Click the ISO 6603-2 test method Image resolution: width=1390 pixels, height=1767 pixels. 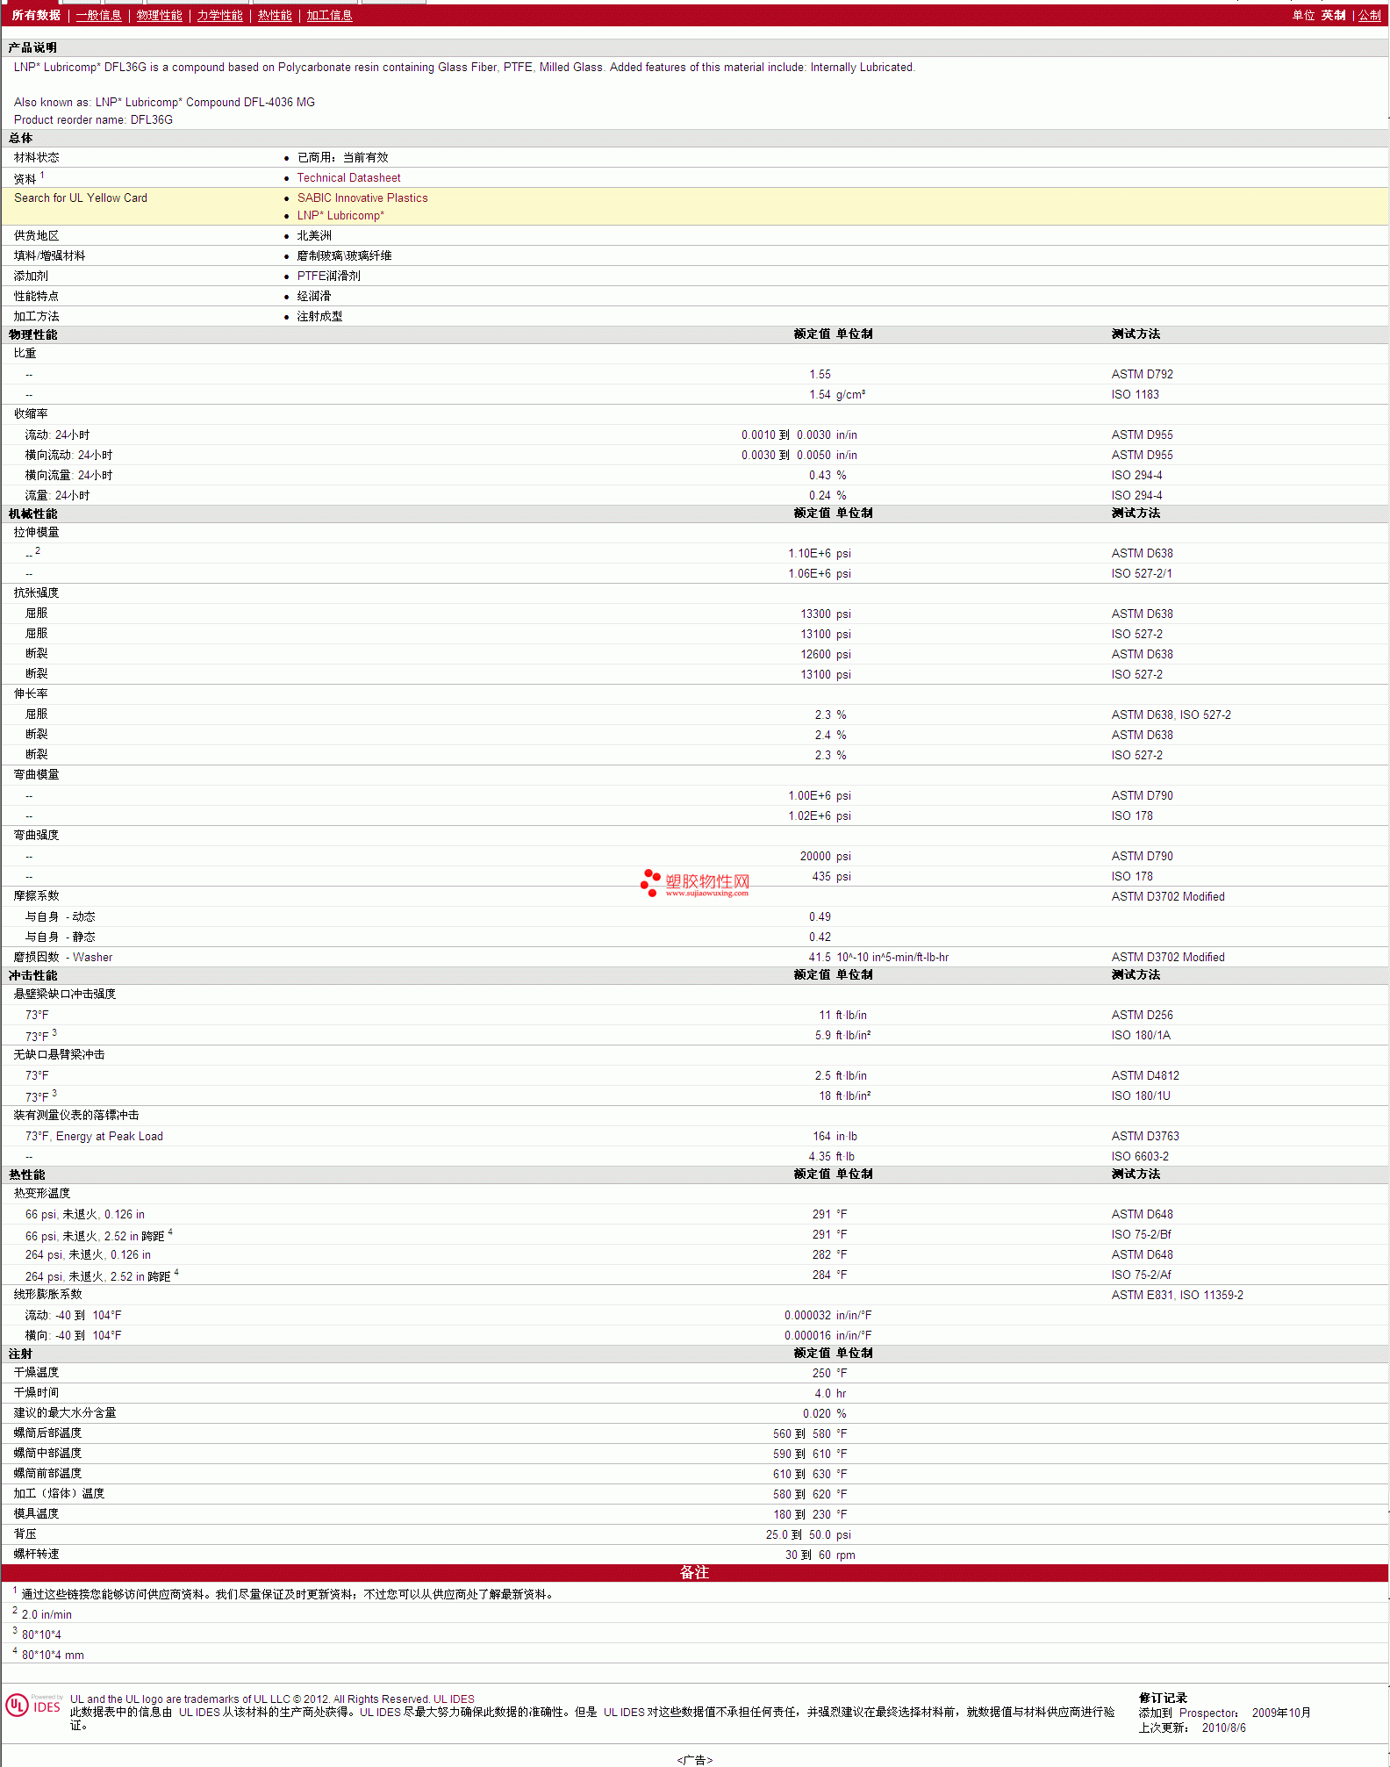click(1140, 1157)
